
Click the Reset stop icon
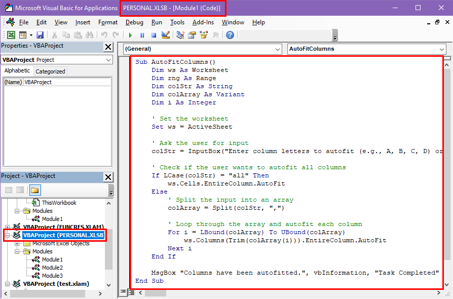coord(154,35)
